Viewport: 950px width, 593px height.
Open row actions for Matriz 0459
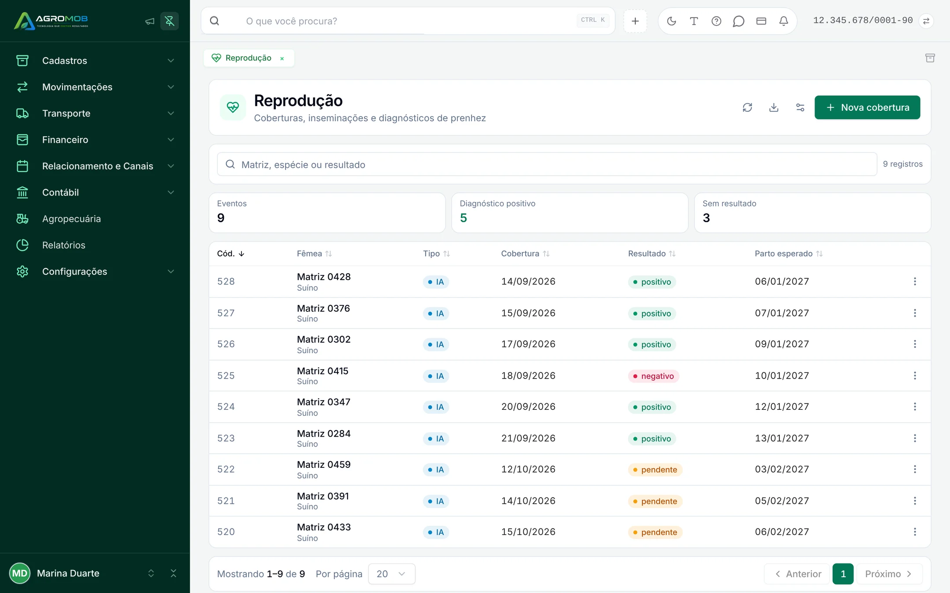pos(915,470)
